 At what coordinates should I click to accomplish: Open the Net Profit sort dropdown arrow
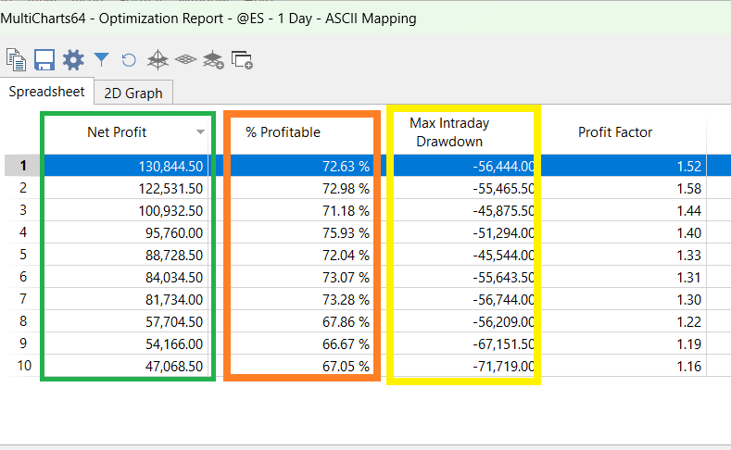(201, 132)
